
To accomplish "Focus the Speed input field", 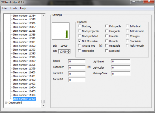I will pos(77,61).
